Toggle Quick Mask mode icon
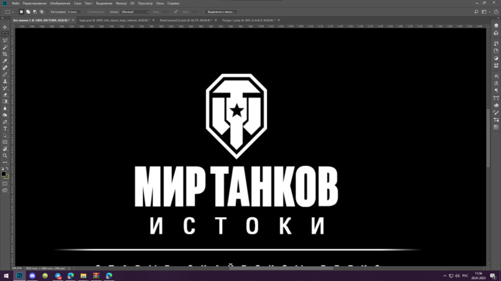501x281 pixels. tap(5, 184)
